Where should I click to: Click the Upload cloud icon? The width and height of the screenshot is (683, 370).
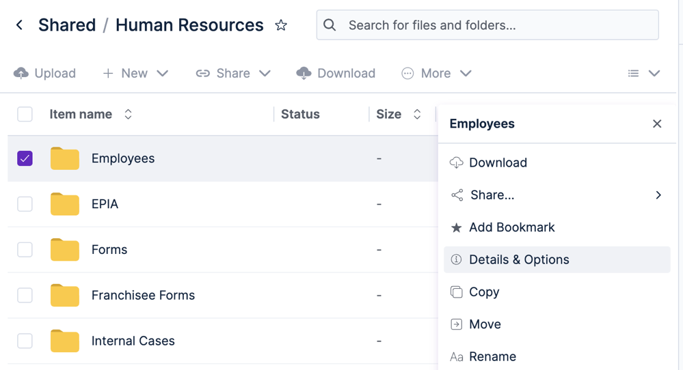[21, 73]
